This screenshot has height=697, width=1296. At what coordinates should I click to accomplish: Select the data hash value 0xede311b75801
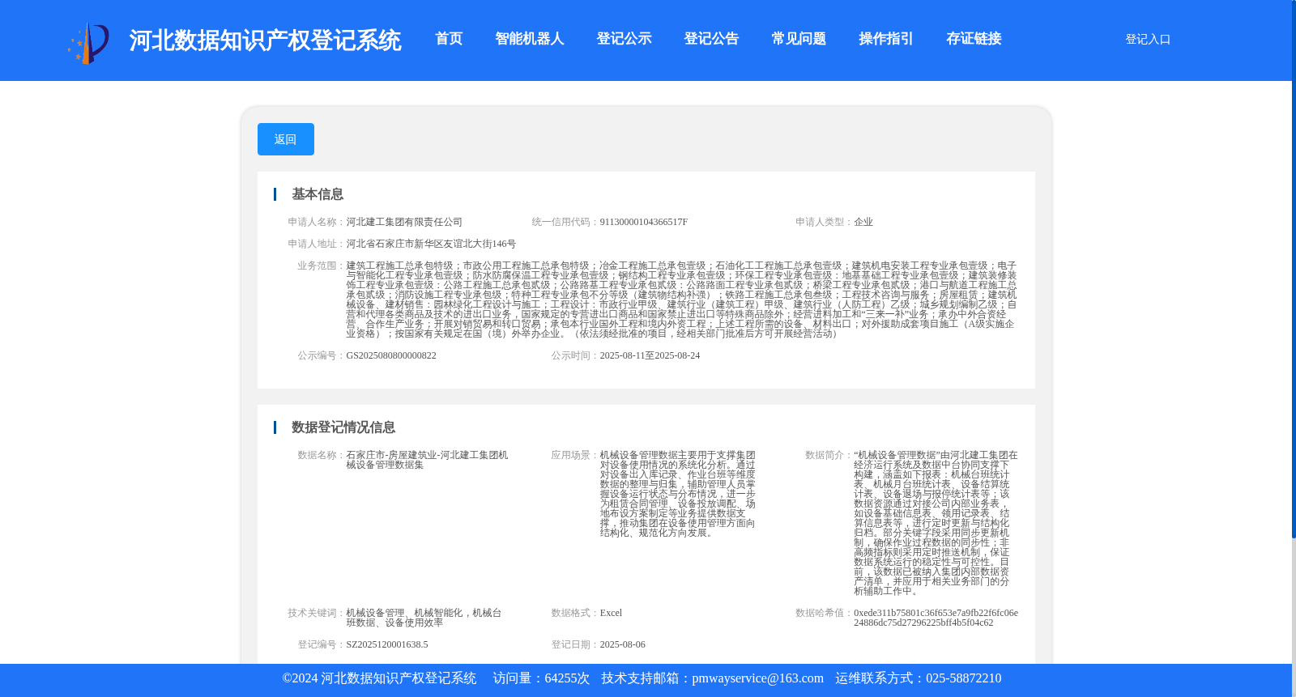(936, 618)
